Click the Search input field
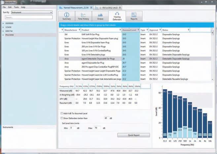217x154 pixels. (29, 17)
